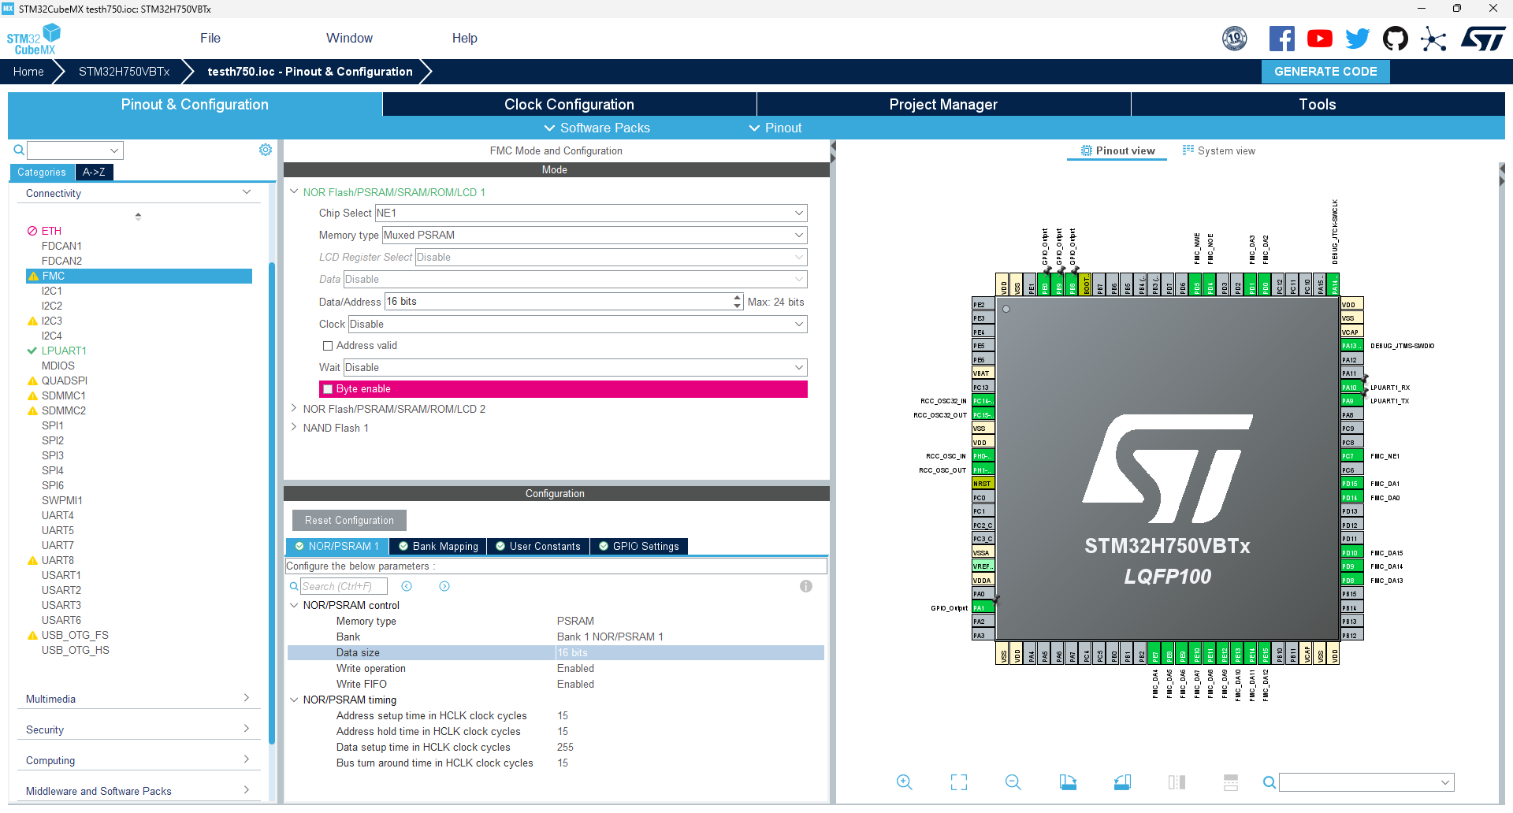Select QUADSPI in the peripheral list
1513x813 pixels.
pyautogui.click(x=65, y=381)
